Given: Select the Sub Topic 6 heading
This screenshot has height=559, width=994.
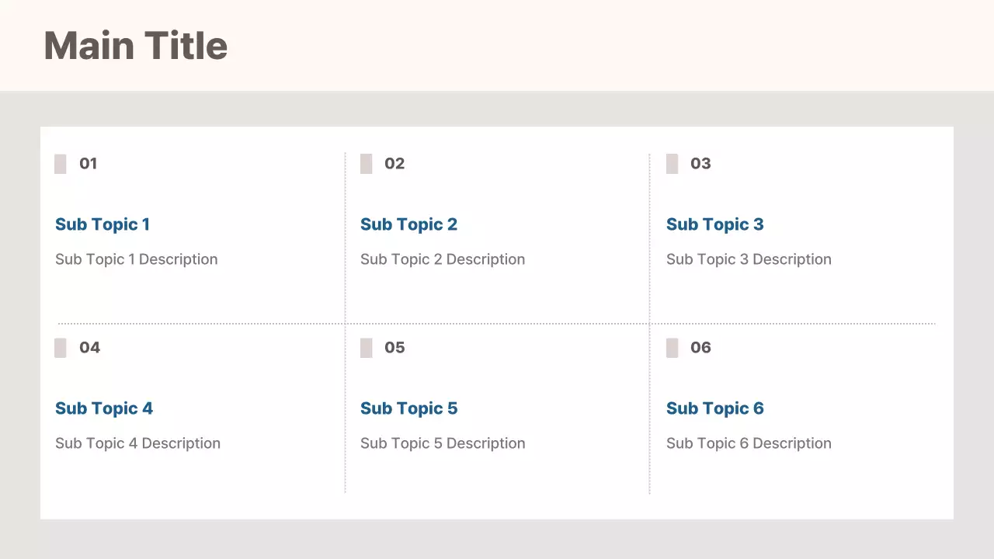Looking at the screenshot, I should pos(714,408).
